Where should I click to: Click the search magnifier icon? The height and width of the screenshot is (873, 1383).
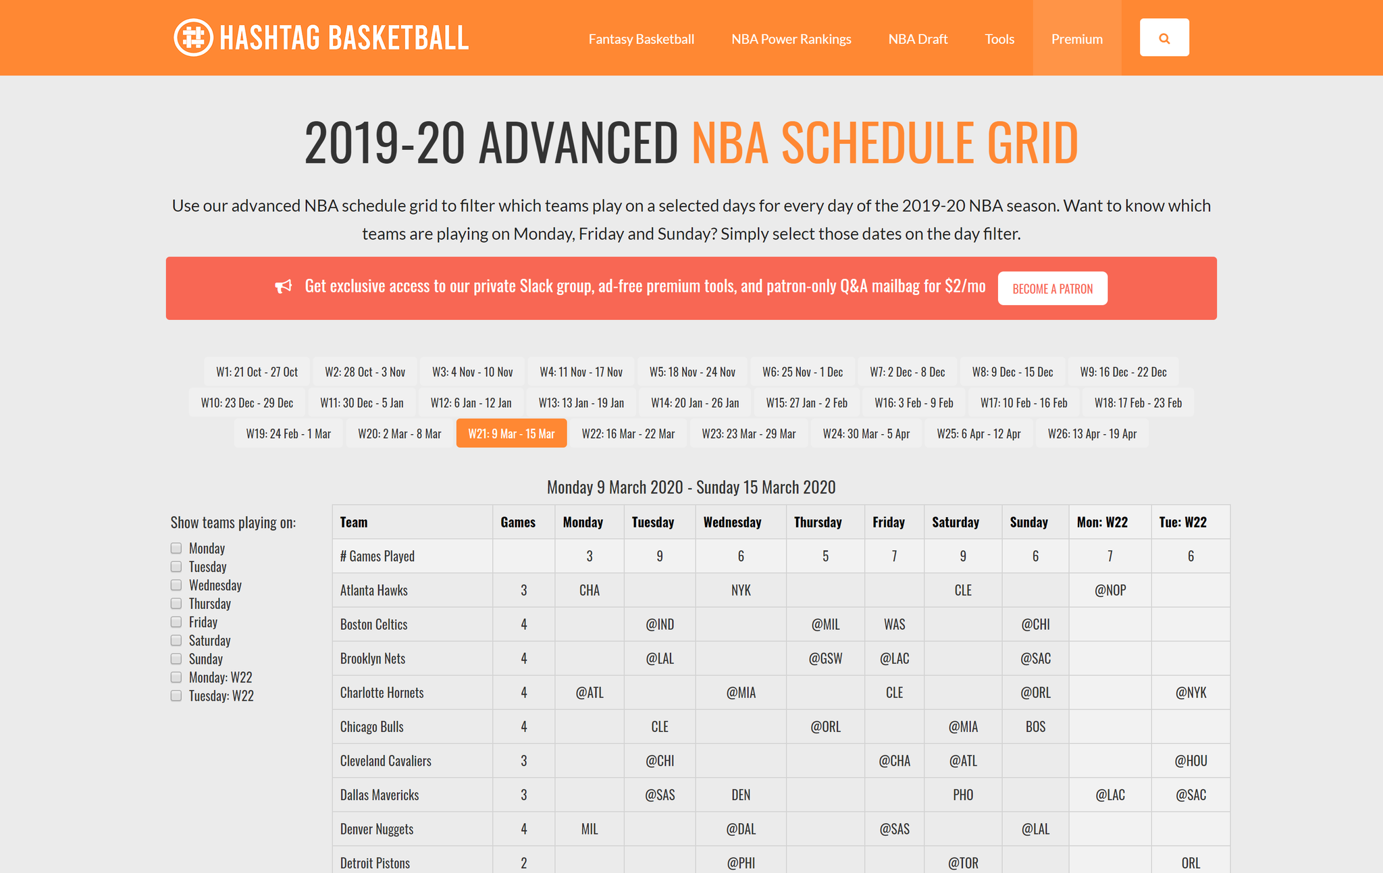click(x=1164, y=38)
